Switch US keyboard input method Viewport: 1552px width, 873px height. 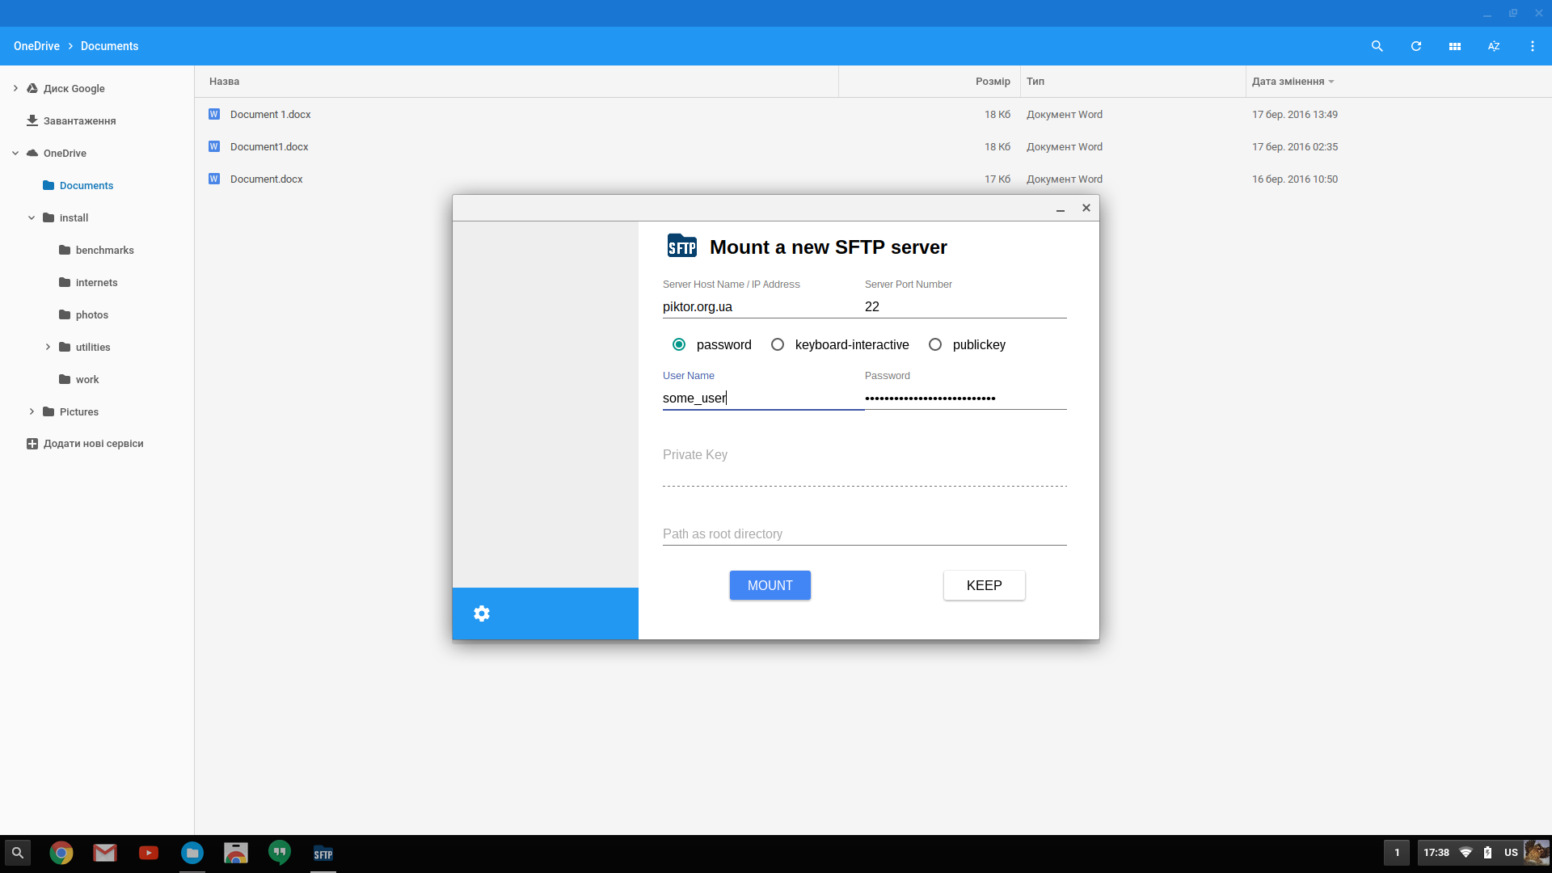click(1511, 853)
